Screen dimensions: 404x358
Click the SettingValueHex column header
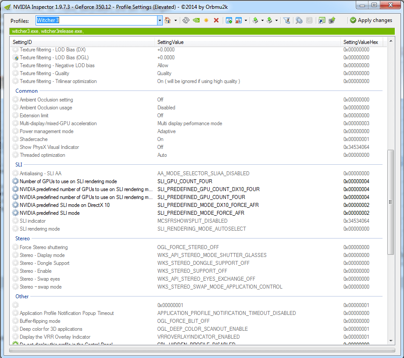tap(361, 42)
